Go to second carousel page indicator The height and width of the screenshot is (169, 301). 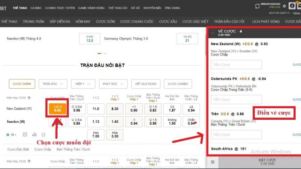pyautogui.click(x=105, y=53)
